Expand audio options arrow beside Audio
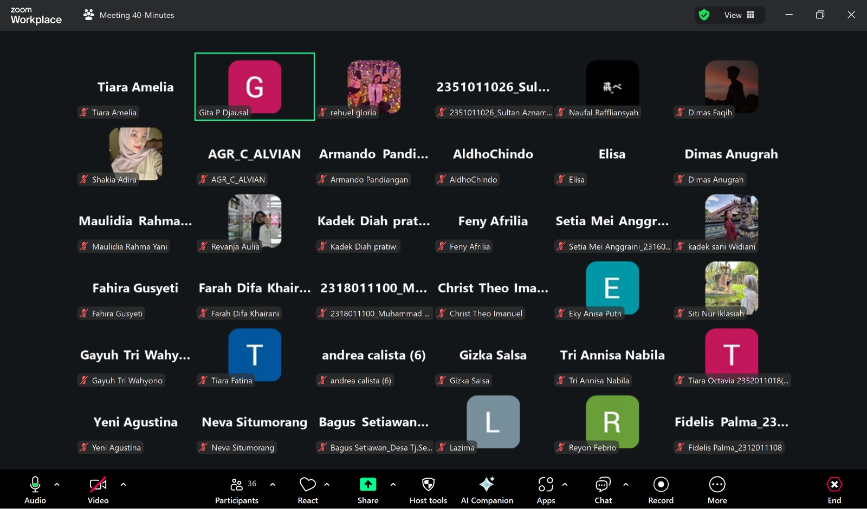The width and height of the screenshot is (867, 509). 57,484
